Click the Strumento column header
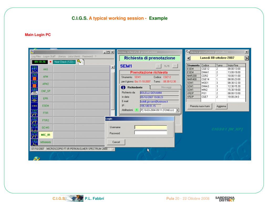269x202 pixels. pyautogui.click(x=193, y=65)
